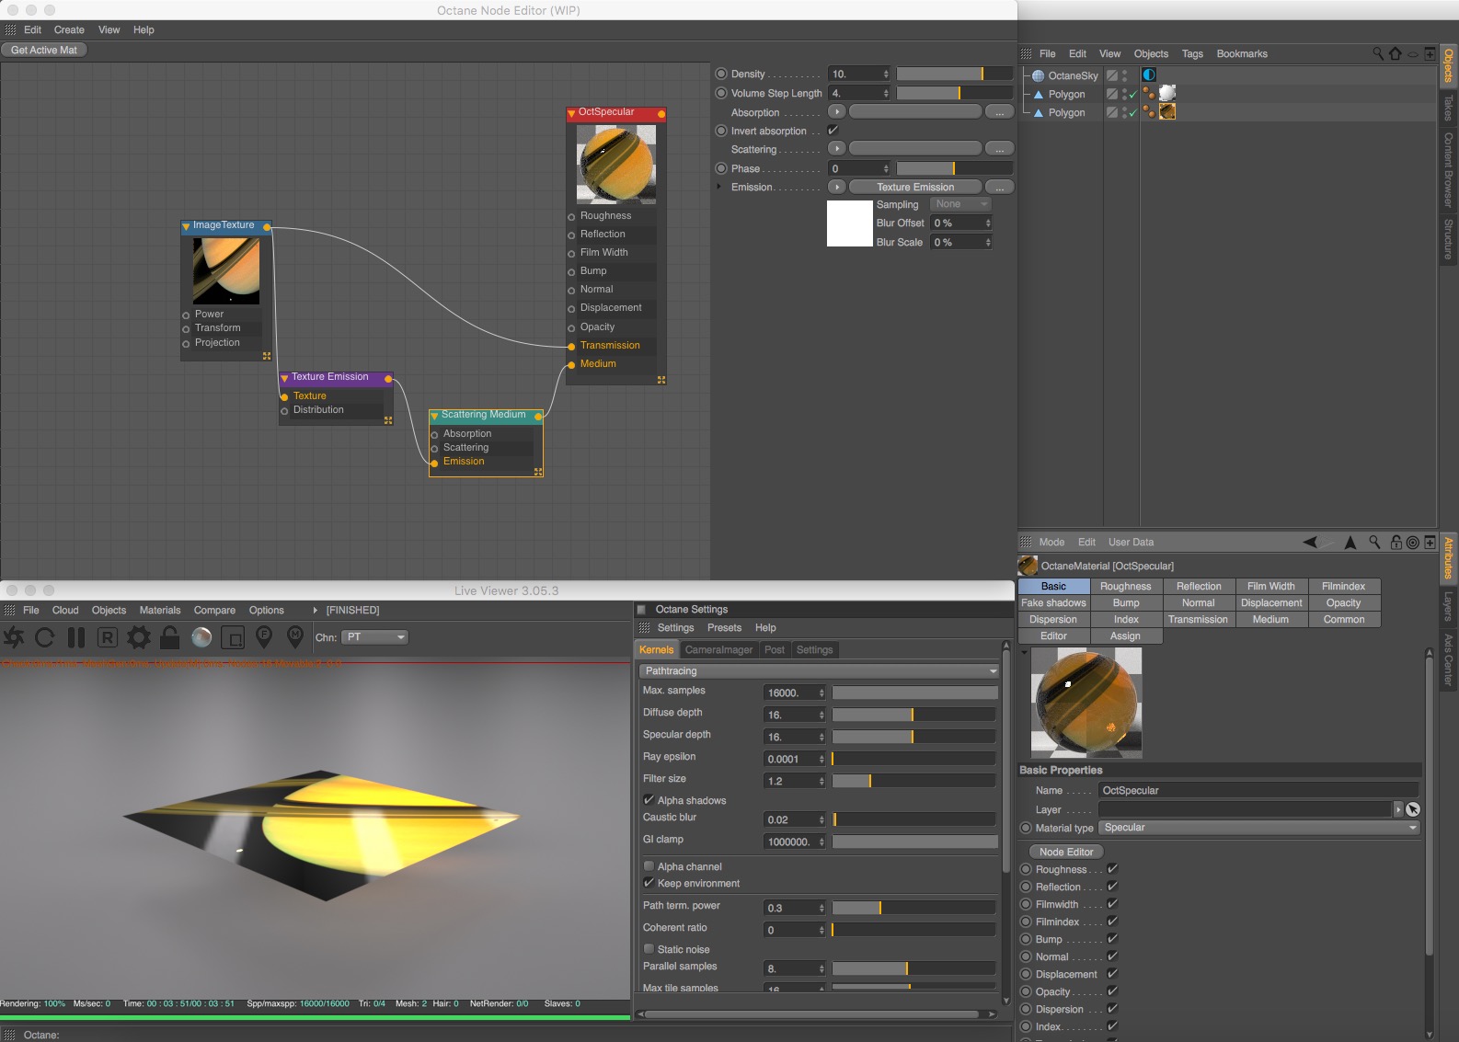
Task: Select the orange Saturn material tag on second Polygon
Action: pos(1167,111)
